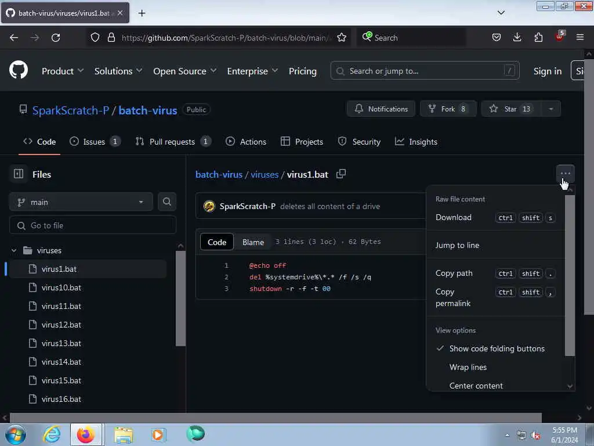Switch to Blame view

[253, 242]
